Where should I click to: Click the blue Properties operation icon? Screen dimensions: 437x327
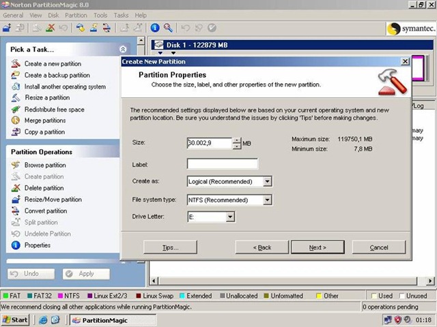[16, 245]
